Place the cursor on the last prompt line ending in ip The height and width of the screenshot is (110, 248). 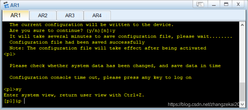point(14,101)
